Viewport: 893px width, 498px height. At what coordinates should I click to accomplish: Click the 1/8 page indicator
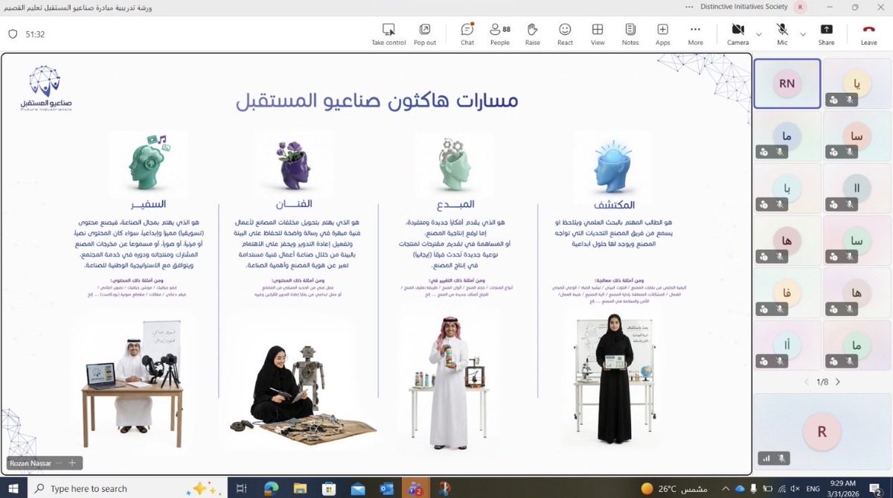822,382
